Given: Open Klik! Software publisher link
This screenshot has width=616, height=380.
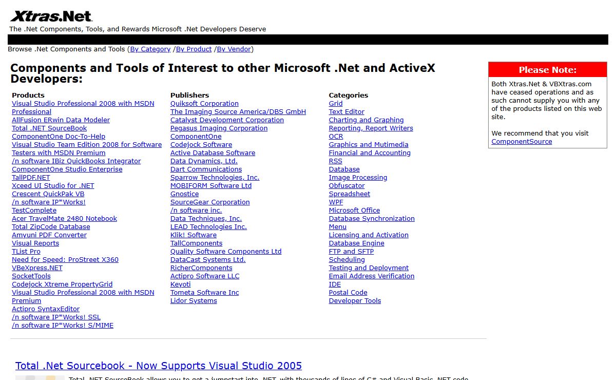Looking at the screenshot, I should [x=194, y=235].
